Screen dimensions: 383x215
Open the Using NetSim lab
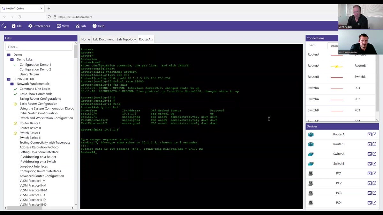29,74
